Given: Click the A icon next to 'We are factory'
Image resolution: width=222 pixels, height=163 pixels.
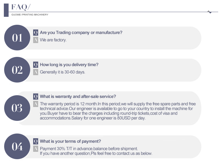Looking at the screenshot, I should pyautogui.click(x=36, y=40).
